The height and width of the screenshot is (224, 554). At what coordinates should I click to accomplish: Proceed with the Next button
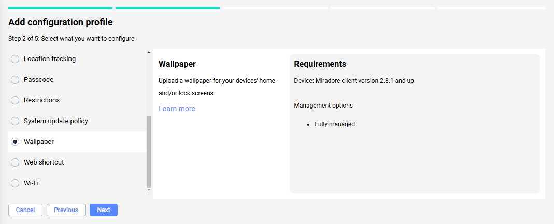104,210
